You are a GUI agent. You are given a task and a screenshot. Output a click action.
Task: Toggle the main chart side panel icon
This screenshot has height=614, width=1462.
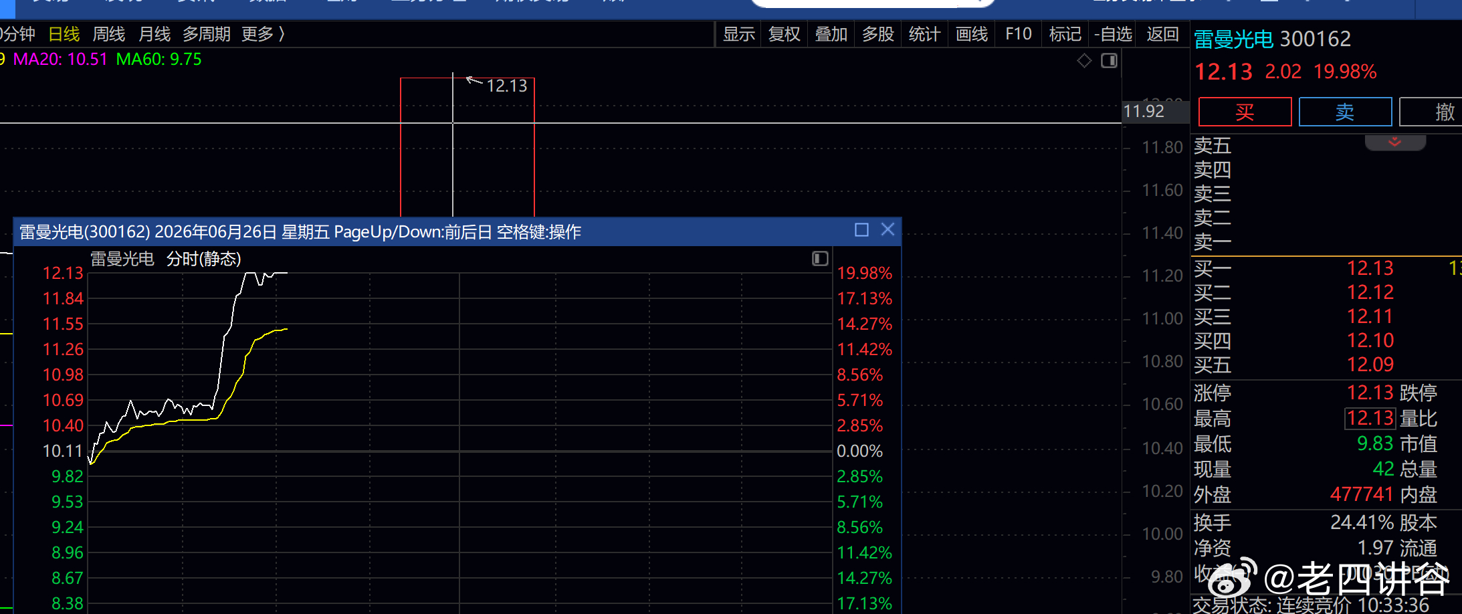point(1109,61)
